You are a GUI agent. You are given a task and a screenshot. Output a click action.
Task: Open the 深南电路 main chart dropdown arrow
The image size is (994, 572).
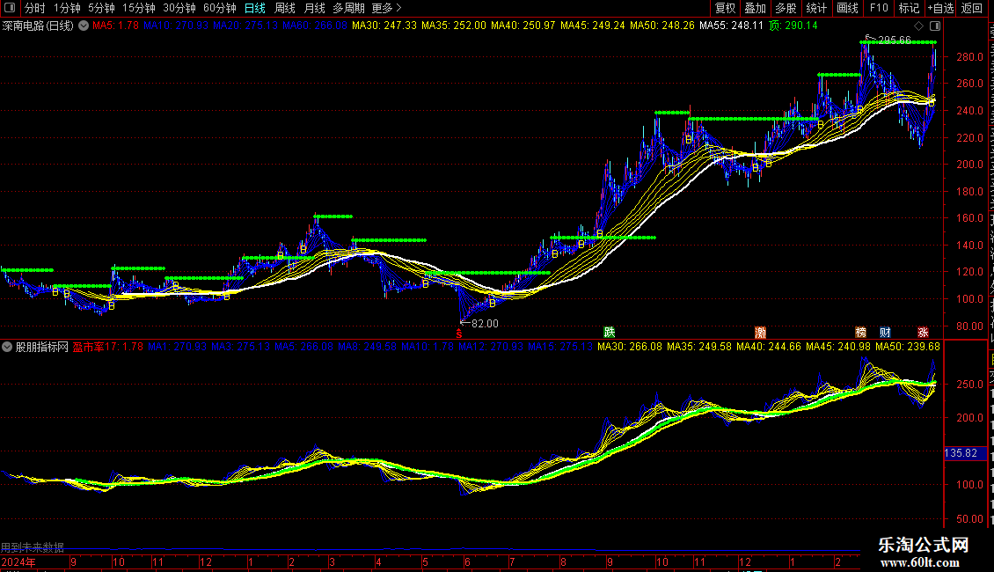[84, 26]
